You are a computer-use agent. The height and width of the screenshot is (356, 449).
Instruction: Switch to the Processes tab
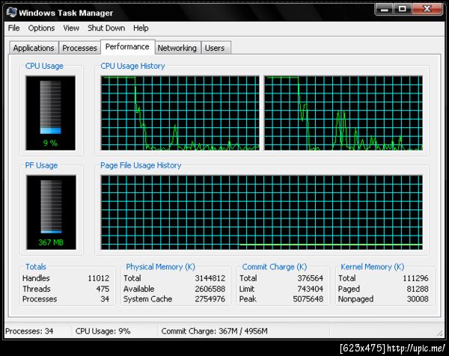[79, 48]
